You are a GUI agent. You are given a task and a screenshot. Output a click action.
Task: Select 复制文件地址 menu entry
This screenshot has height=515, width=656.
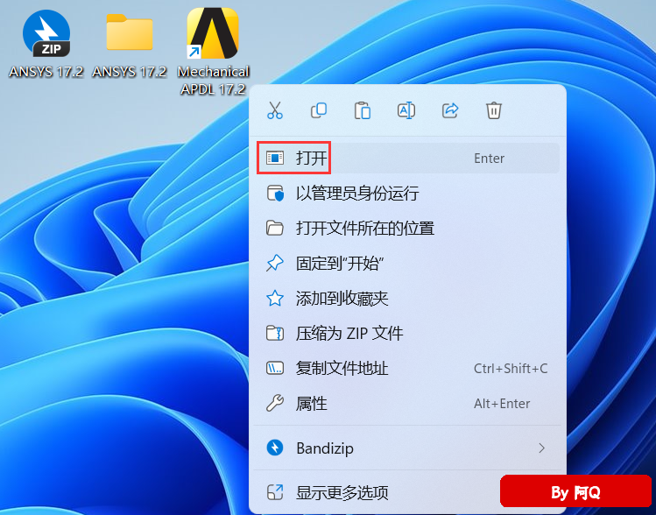click(406, 368)
